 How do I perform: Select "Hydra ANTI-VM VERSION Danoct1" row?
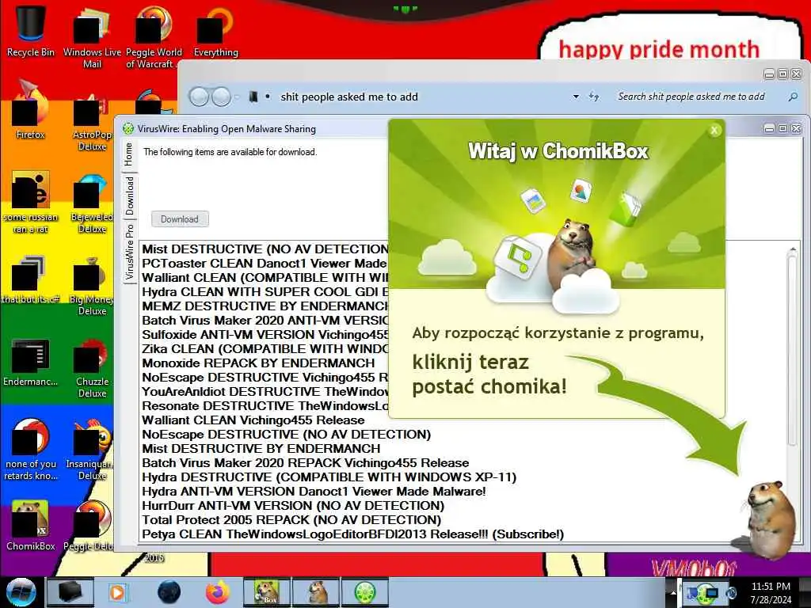[x=314, y=491]
